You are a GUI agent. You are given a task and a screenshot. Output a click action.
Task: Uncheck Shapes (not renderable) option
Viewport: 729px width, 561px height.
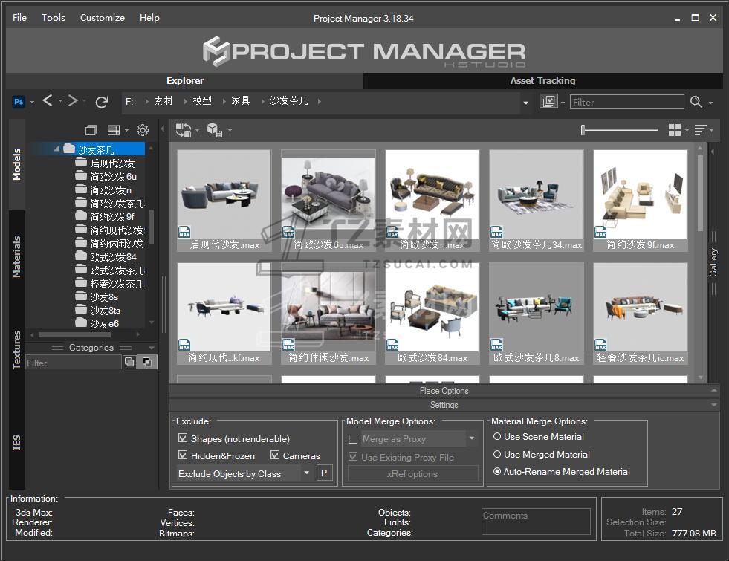(183, 438)
